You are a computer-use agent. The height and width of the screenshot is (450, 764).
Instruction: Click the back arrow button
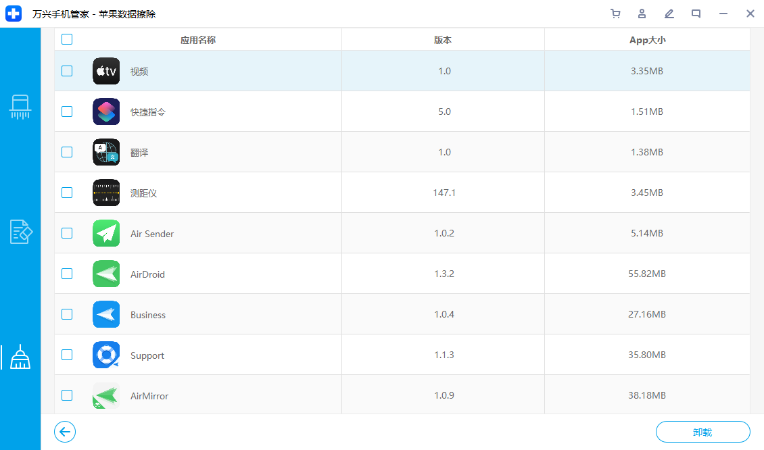66,432
